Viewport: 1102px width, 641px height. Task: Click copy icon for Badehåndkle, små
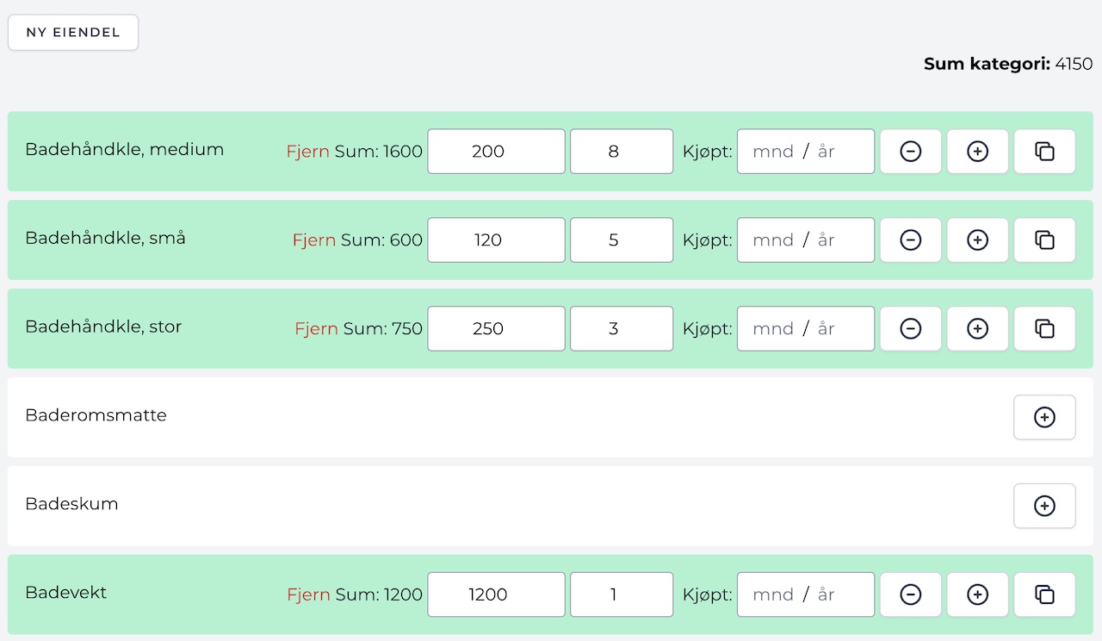(1044, 240)
